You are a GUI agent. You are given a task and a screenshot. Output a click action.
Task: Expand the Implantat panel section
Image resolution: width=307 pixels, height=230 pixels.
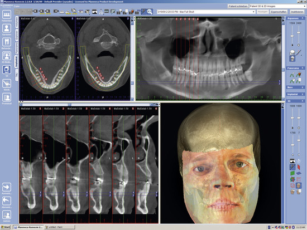(303, 94)
